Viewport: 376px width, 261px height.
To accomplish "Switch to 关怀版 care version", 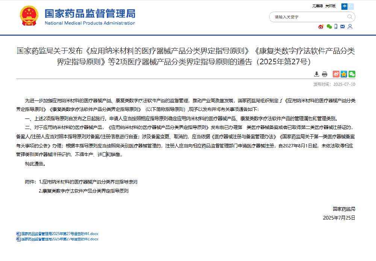I will click(x=331, y=6).
